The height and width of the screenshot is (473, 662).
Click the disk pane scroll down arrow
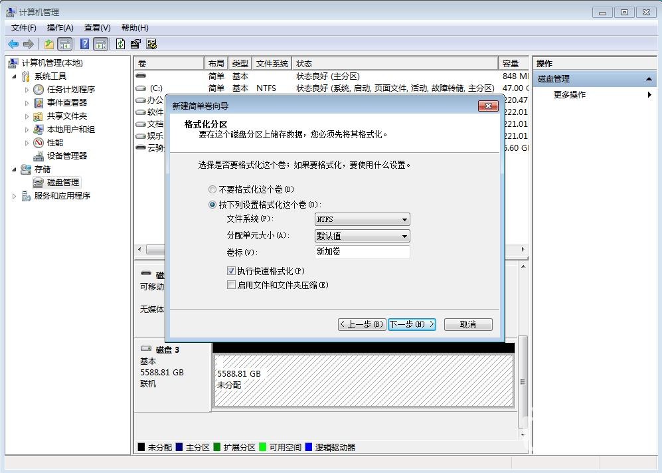(x=523, y=434)
